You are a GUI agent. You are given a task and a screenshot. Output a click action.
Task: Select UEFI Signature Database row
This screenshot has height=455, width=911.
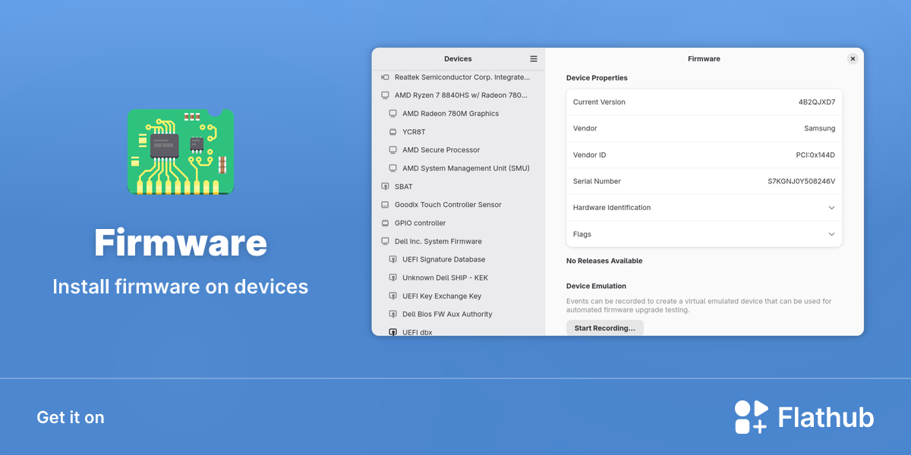tap(458, 259)
